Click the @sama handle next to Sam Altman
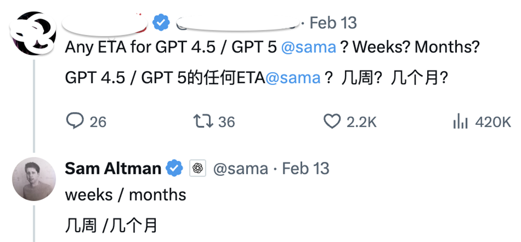Screen dimensions: 521x242 tap(241, 169)
